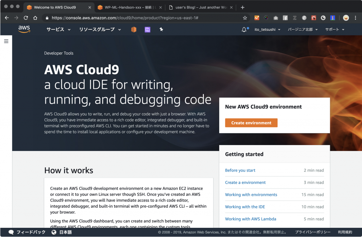Reload the page
The width and height of the screenshot is (362, 237).
point(26,18)
